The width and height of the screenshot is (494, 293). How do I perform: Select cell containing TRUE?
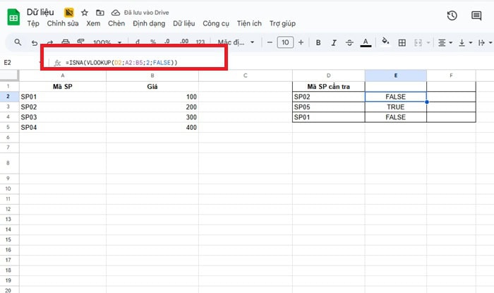395,107
